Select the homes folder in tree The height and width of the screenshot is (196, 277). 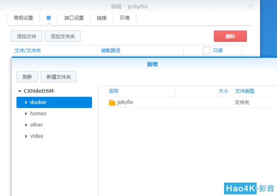point(38,113)
